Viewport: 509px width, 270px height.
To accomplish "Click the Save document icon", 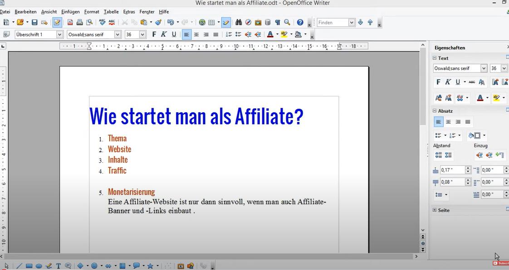I will pyautogui.click(x=34, y=22).
